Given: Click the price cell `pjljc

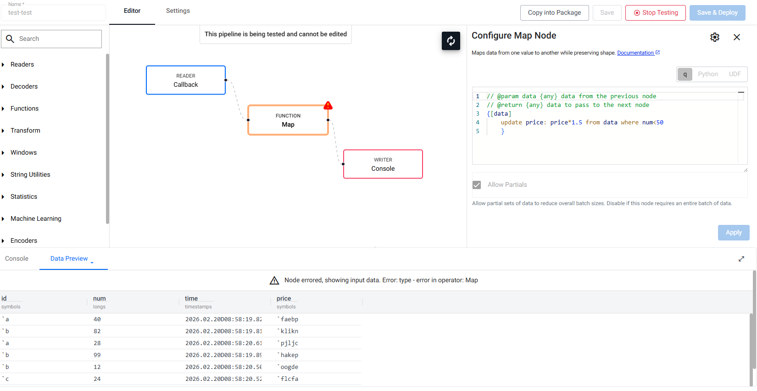Looking at the screenshot, I should tap(288, 343).
